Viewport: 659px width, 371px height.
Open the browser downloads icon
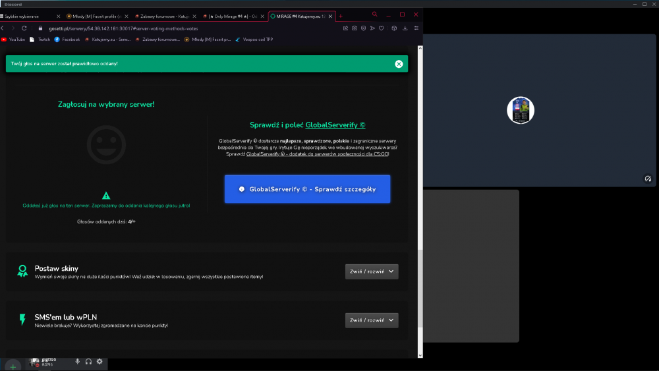tap(405, 28)
